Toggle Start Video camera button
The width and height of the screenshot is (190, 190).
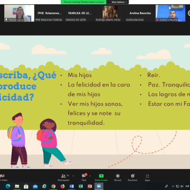point(3,178)
